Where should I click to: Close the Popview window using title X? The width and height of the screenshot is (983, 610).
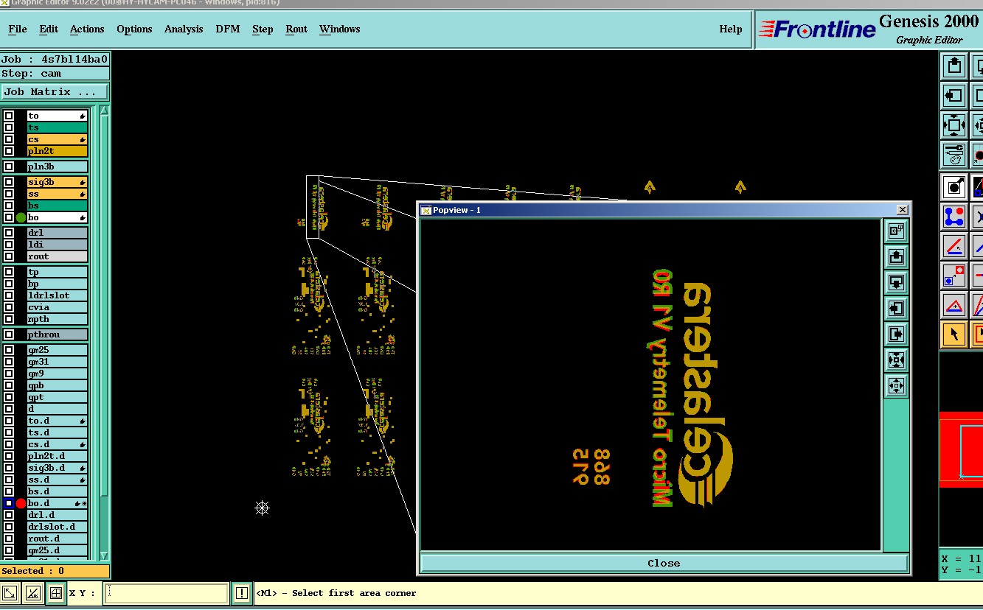902,210
